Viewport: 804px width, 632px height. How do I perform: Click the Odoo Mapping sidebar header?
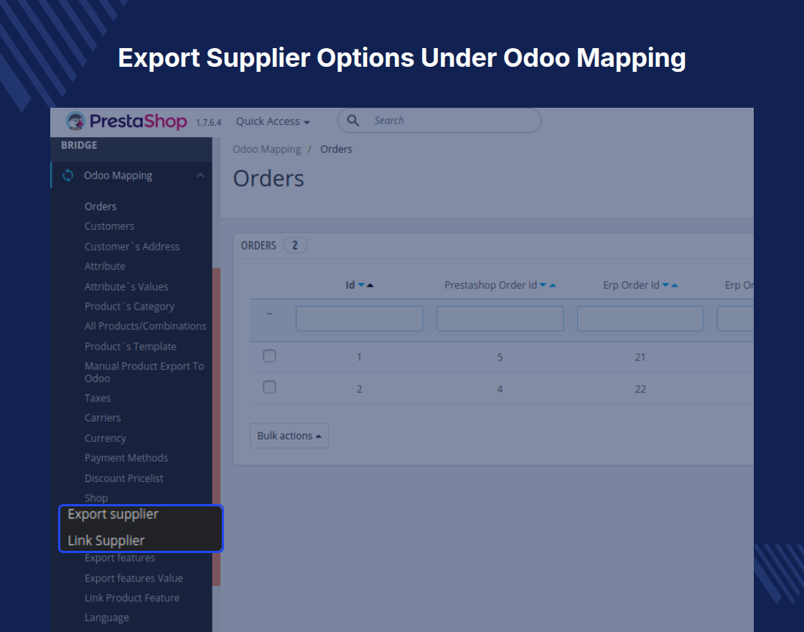pyautogui.click(x=131, y=175)
